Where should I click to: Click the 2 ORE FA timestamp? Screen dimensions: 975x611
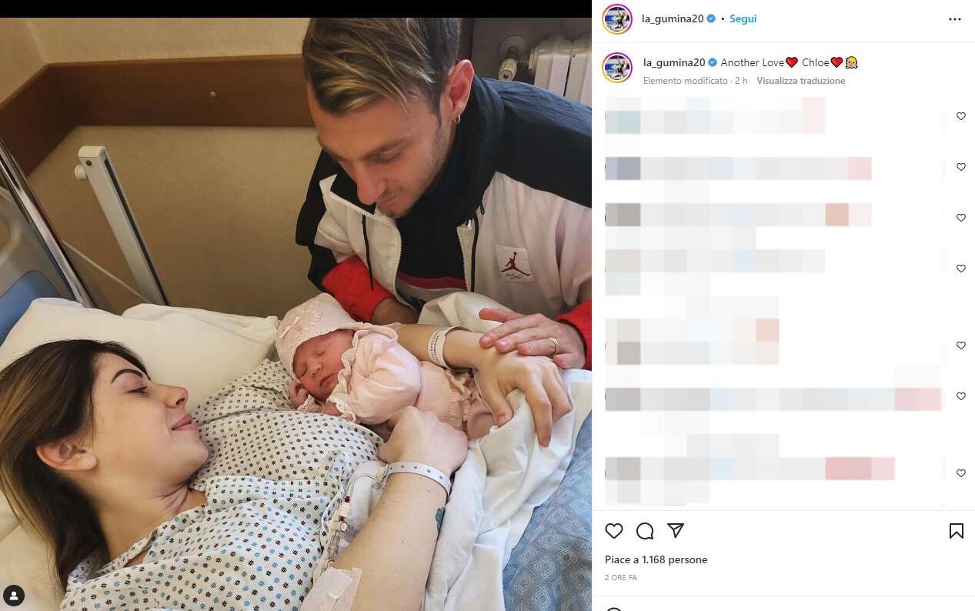[x=621, y=578]
